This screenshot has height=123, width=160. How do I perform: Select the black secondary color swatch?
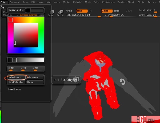28,10
